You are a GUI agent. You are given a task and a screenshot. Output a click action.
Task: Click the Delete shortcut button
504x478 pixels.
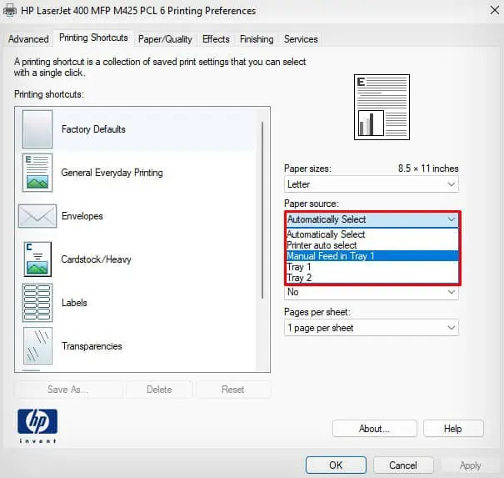click(x=159, y=390)
